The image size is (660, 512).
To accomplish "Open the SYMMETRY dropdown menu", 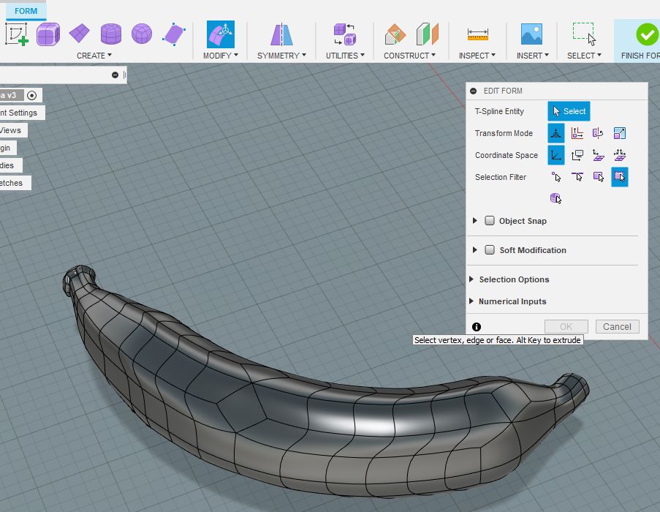I will click(x=281, y=56).
